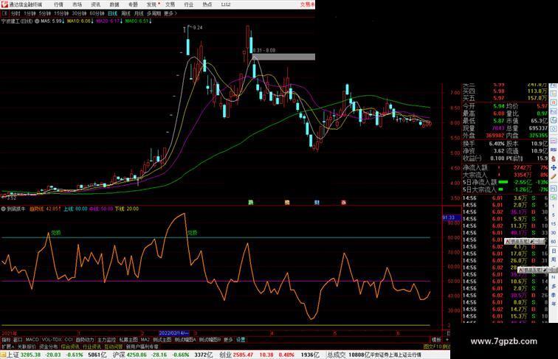Click the 交易 link at top right
This screenshot has height=359, width=558.
(308, 4)
